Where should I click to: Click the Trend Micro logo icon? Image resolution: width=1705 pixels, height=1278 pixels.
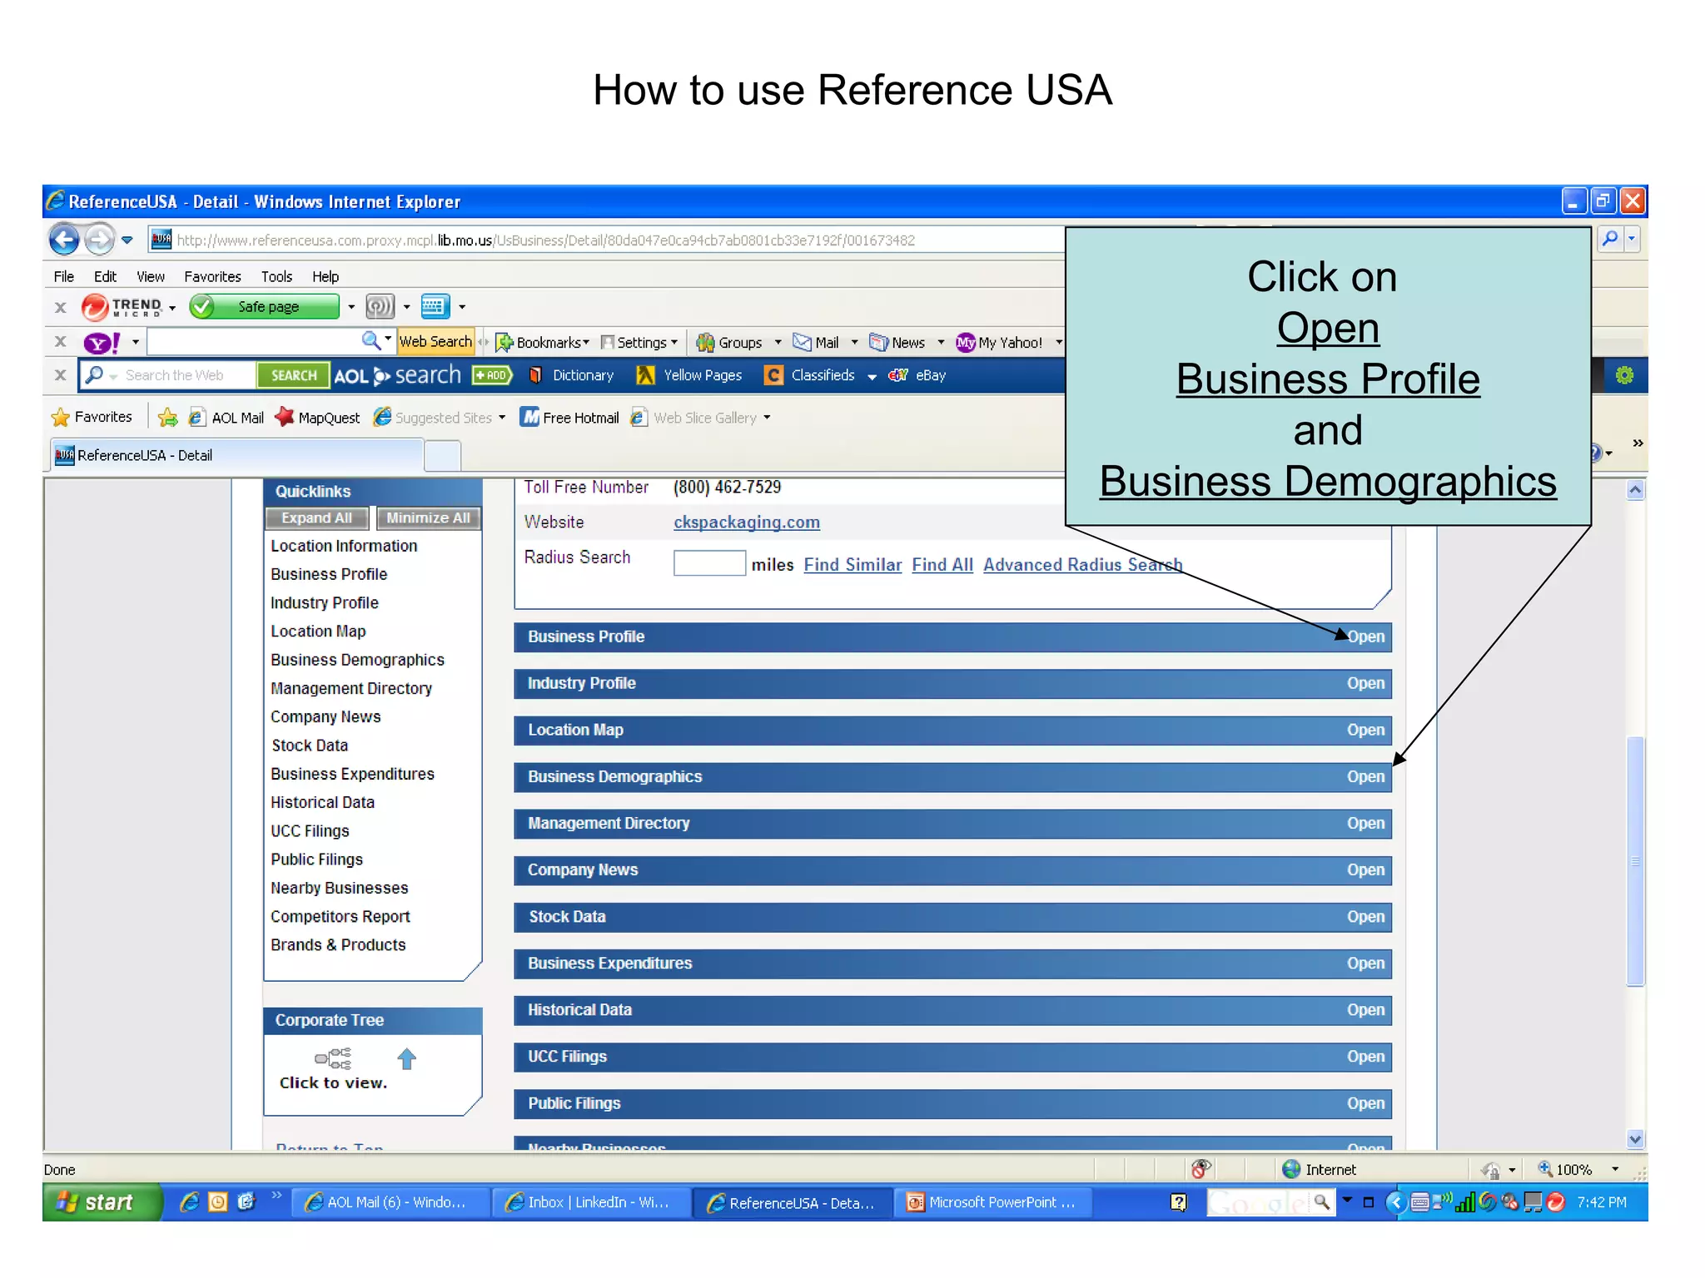pyautogui.click(x=95, y=307)
